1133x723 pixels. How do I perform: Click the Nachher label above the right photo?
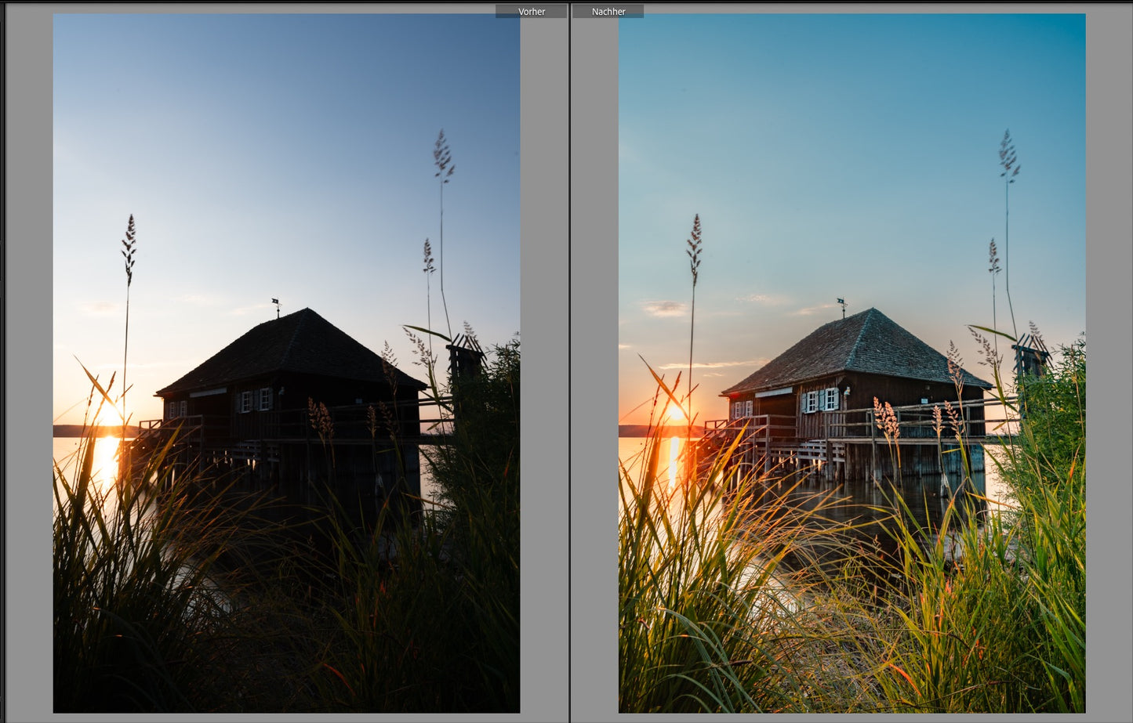(608, 11)
